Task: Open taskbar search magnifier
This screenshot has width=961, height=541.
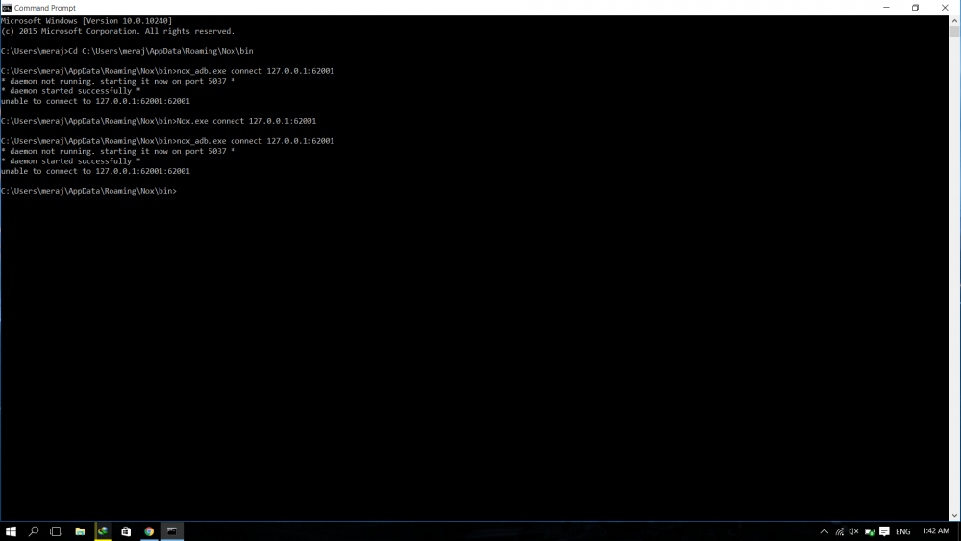Action: 34,531
